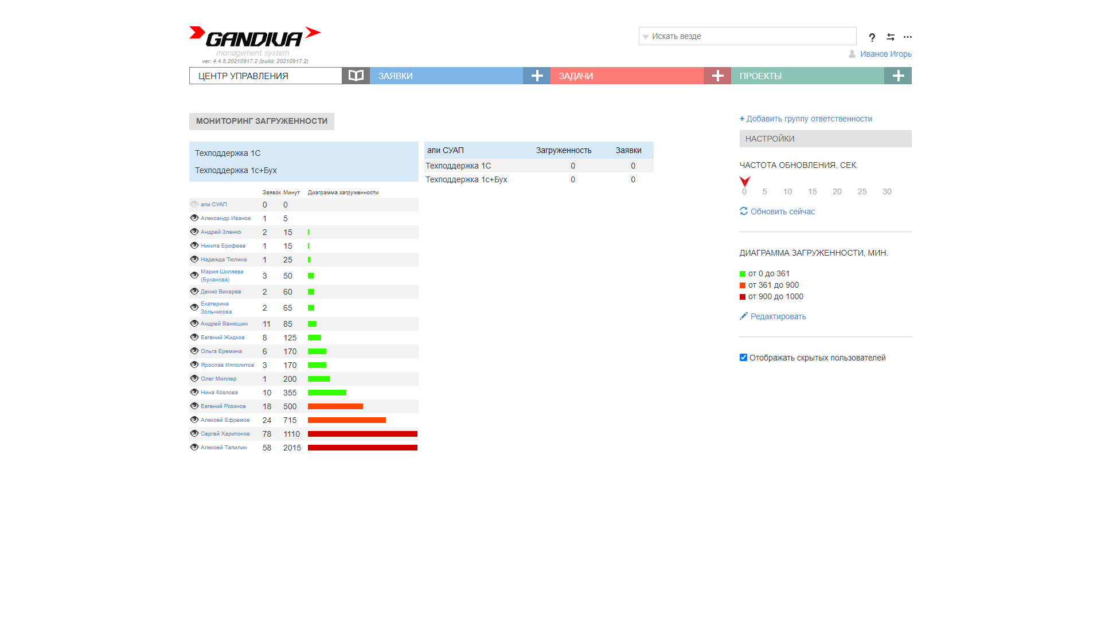This screenshot has width=1101, height=619.
Task: Open Нина Козлова employee link
Action: tap(219, 393)
